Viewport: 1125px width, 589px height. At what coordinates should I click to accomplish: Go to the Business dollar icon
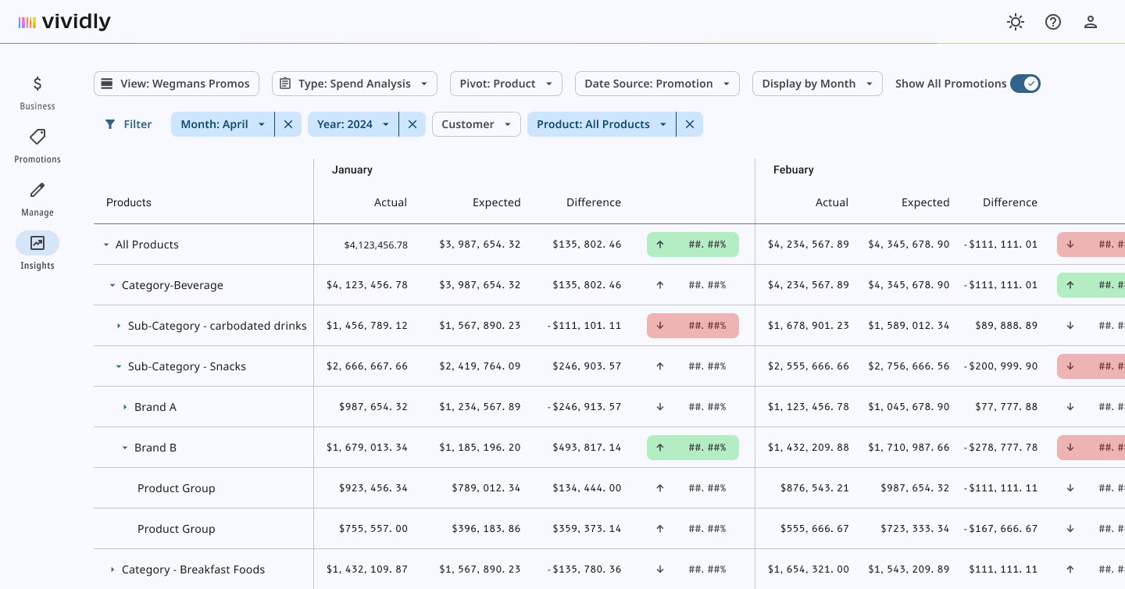coord(37,84)
